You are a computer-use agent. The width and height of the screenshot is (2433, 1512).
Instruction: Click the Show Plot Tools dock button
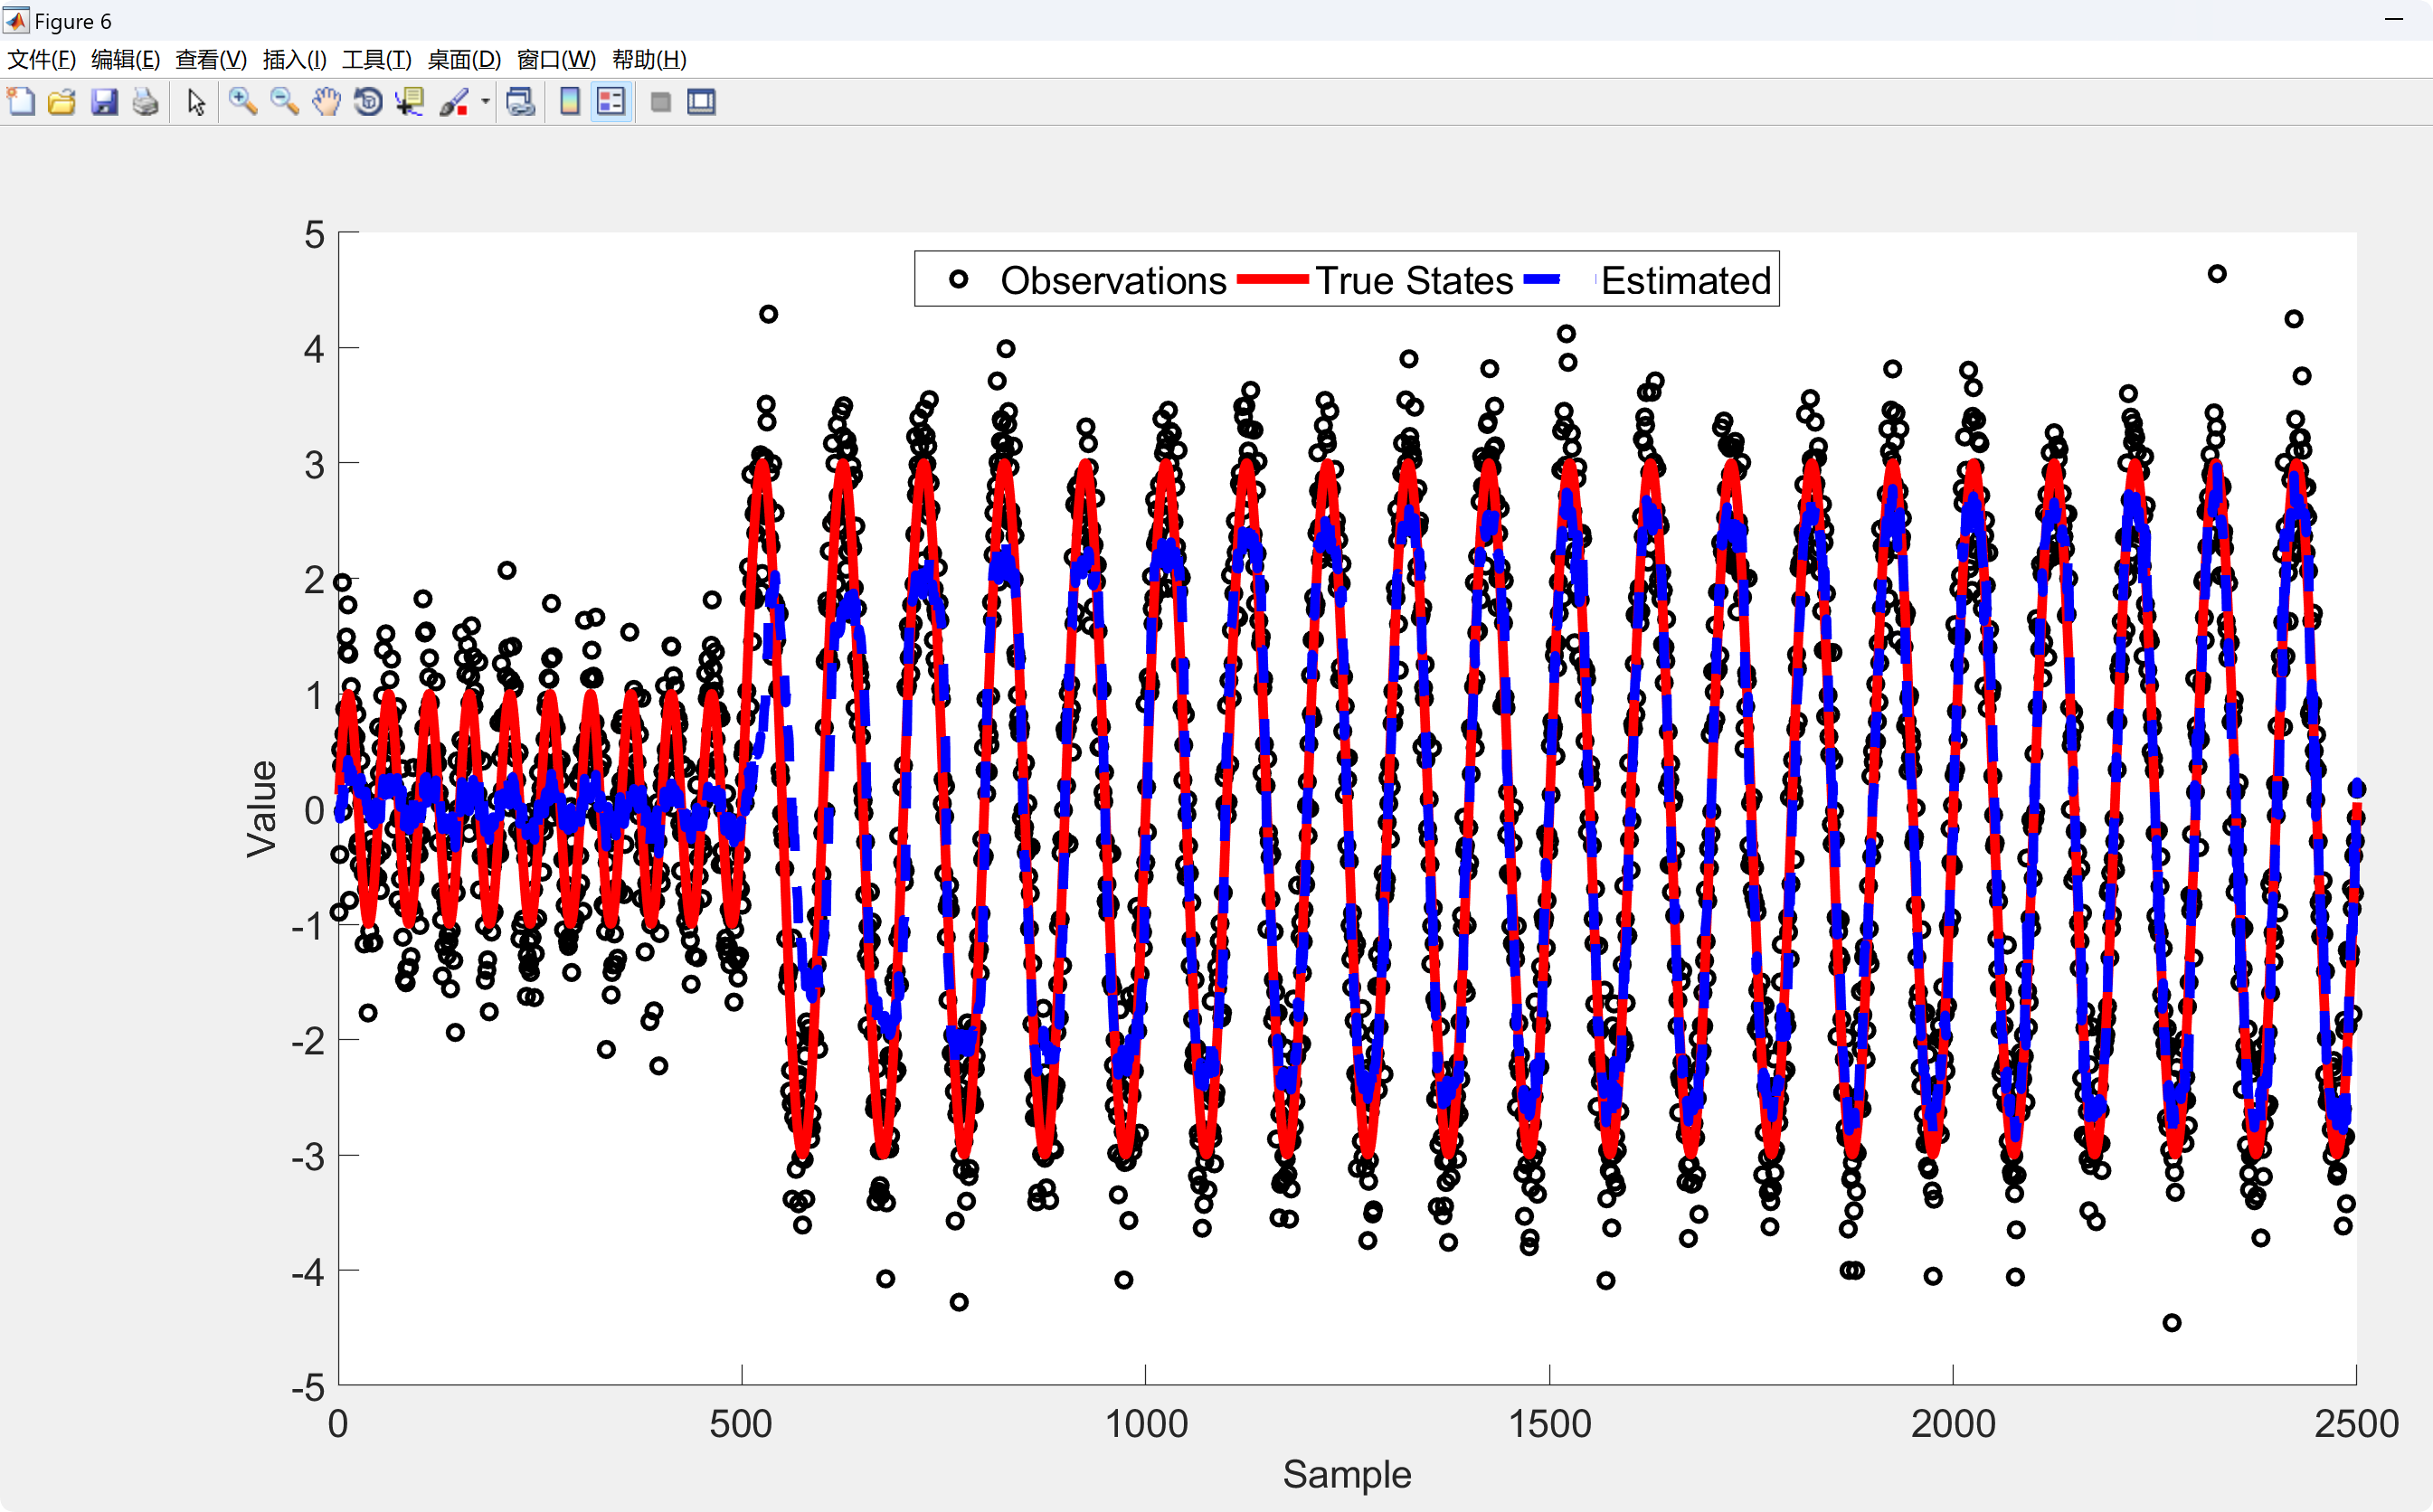click(x=702, y=102)
